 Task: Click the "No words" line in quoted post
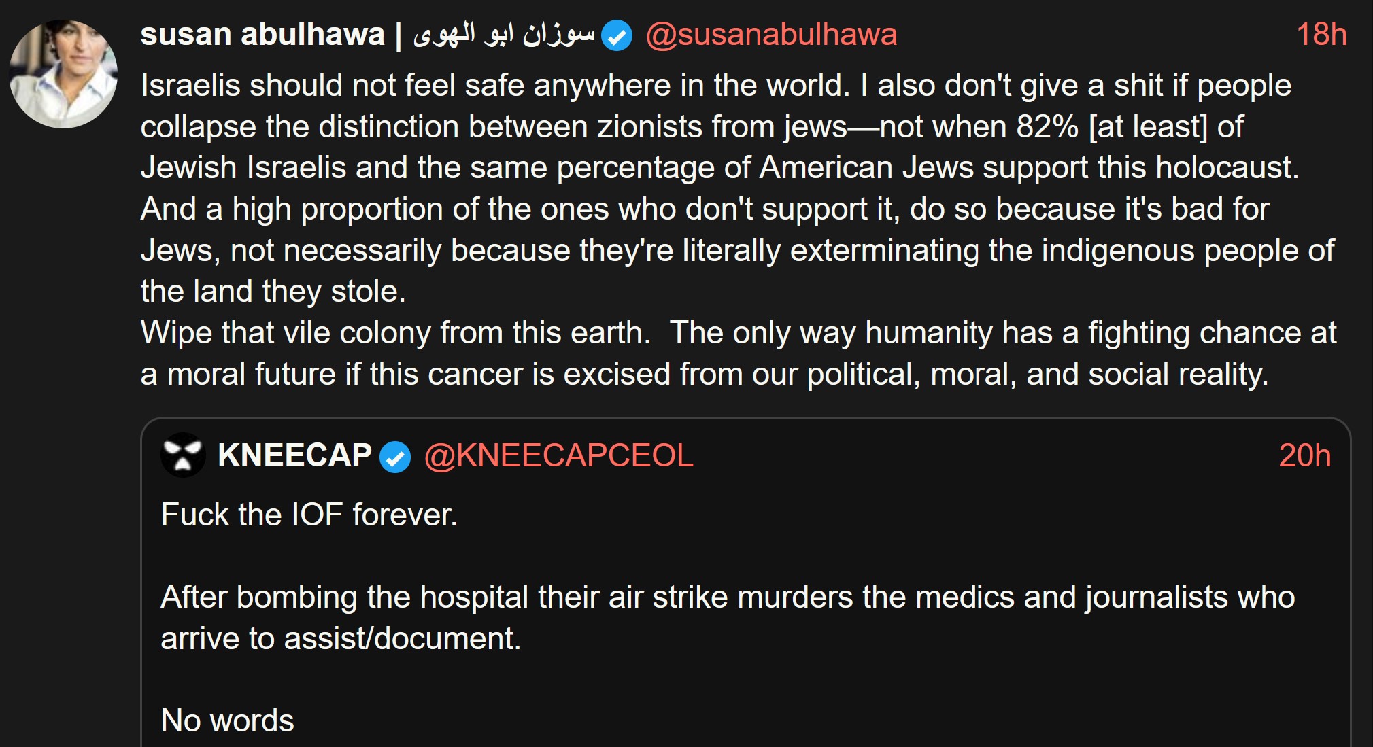coord(227,720)
